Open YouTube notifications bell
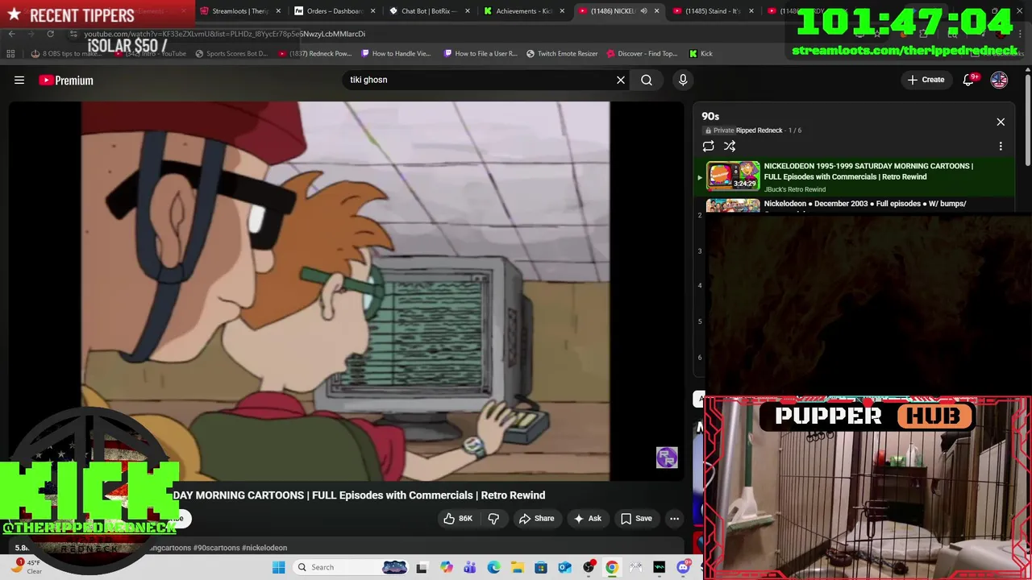 point(970,80)
